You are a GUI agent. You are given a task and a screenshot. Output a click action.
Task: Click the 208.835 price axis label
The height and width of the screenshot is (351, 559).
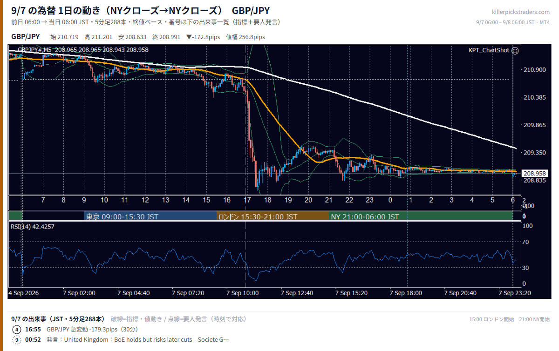click(534, 180)
